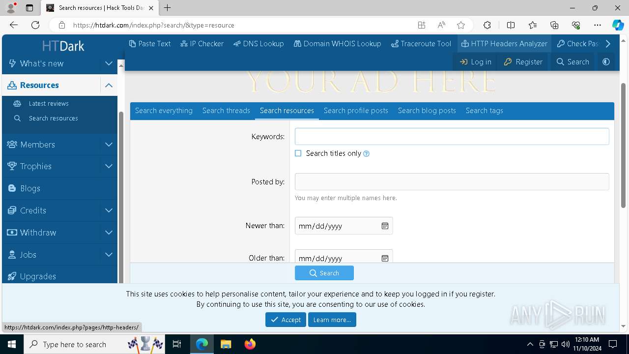Open browser Settings and more menu
Image resolution: width=629 pixels, height=354 pixels.
pyautogui.click(x=598, y=25)
